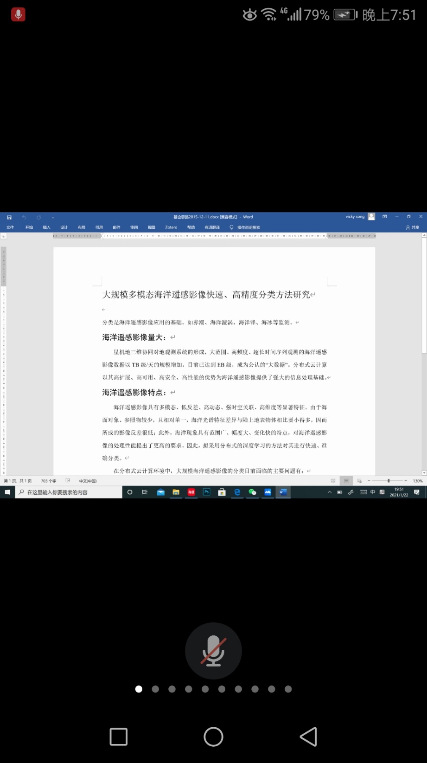Click the 共享 (Share) button

point(412,227)
